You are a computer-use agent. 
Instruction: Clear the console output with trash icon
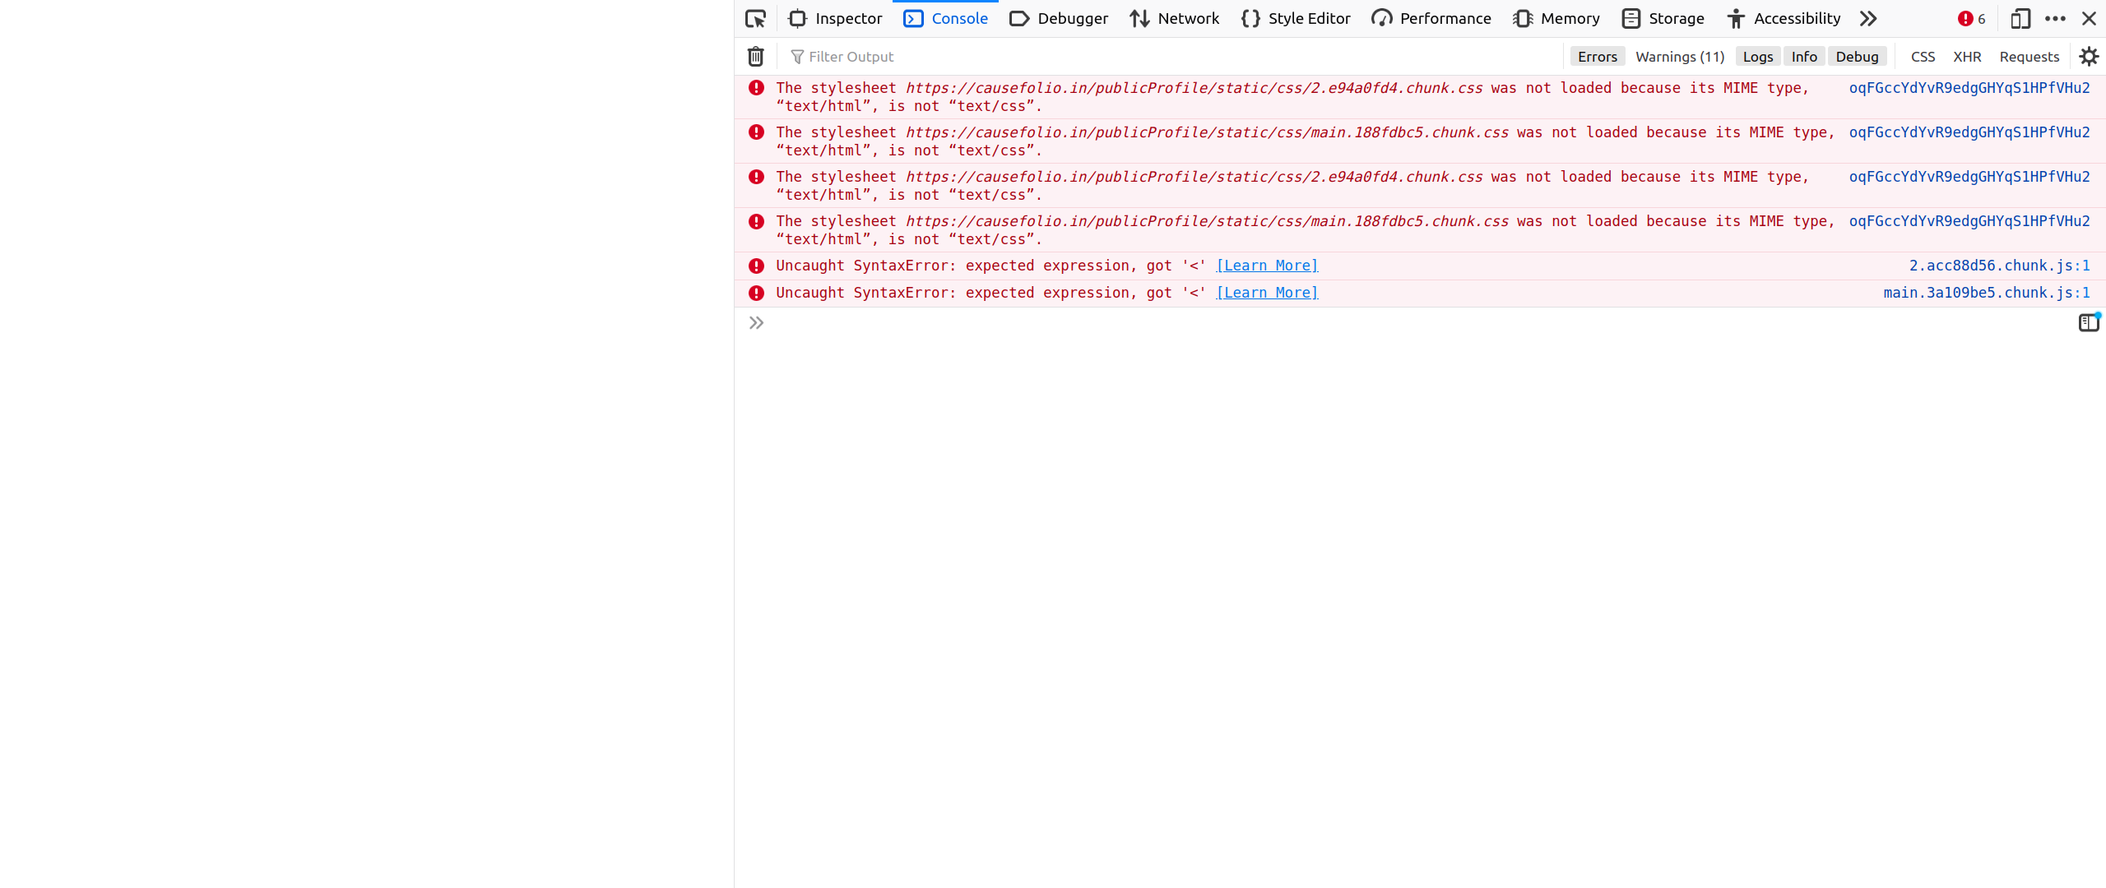coord(755,56)
